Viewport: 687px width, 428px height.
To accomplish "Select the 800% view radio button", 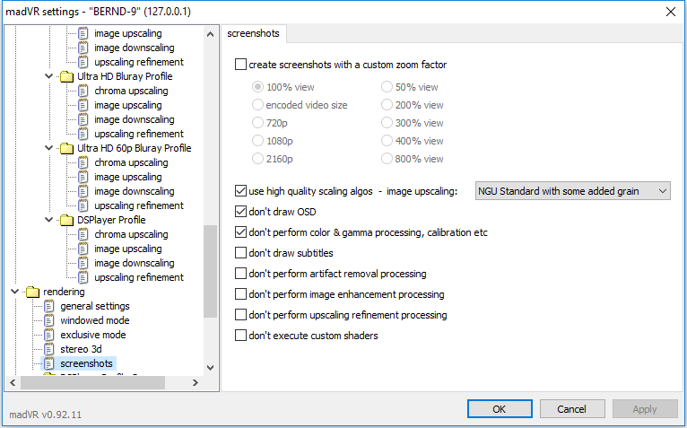I will [x=387, y=158].
